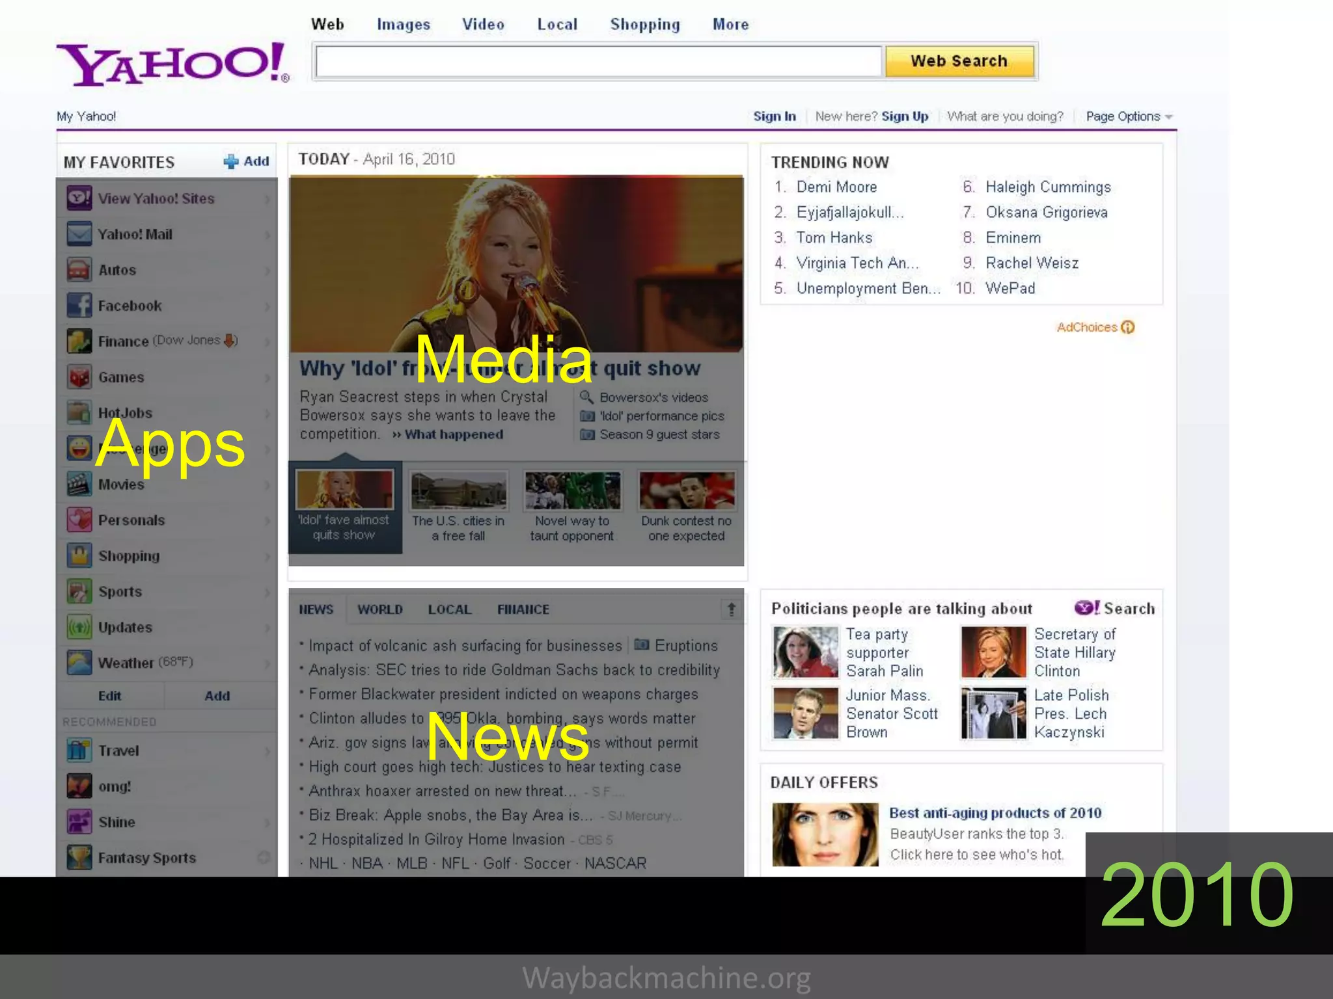Open the My Yahoo! link

86,116
